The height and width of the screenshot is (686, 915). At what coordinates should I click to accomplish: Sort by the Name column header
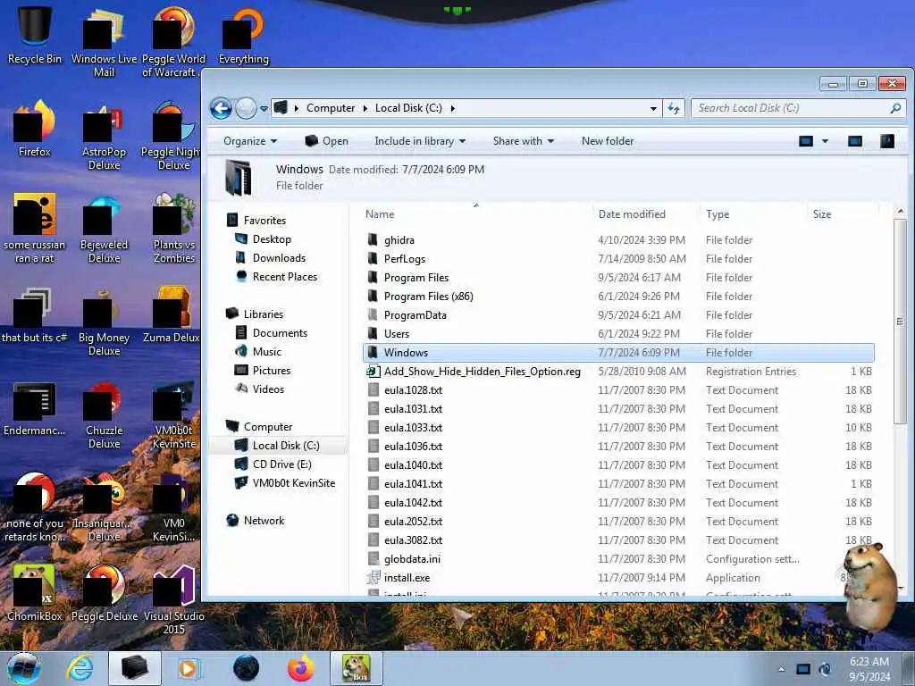476,214
